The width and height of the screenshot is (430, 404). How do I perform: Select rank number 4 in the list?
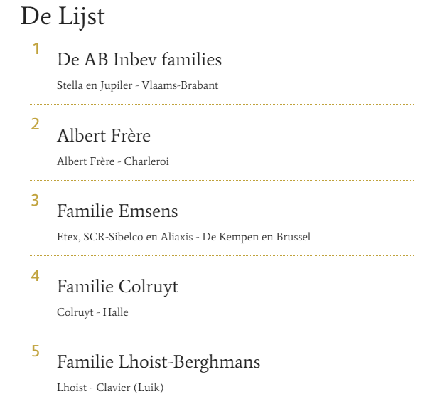[35, 275]
